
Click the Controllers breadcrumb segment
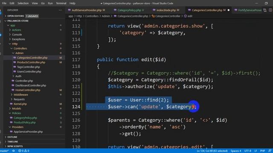click(92, 16)
